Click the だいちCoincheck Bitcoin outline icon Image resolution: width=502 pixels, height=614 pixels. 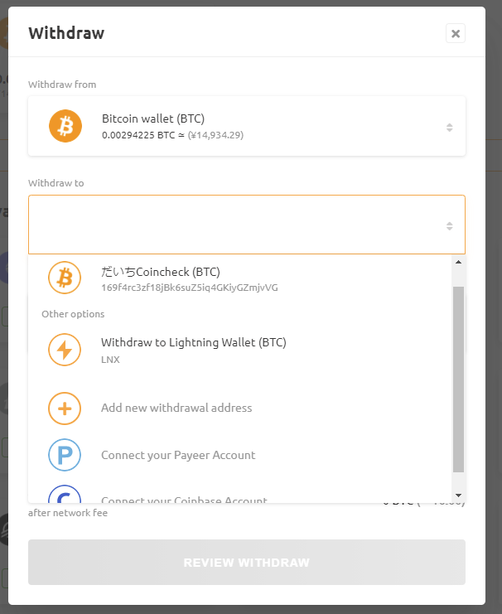pos(65,278)
